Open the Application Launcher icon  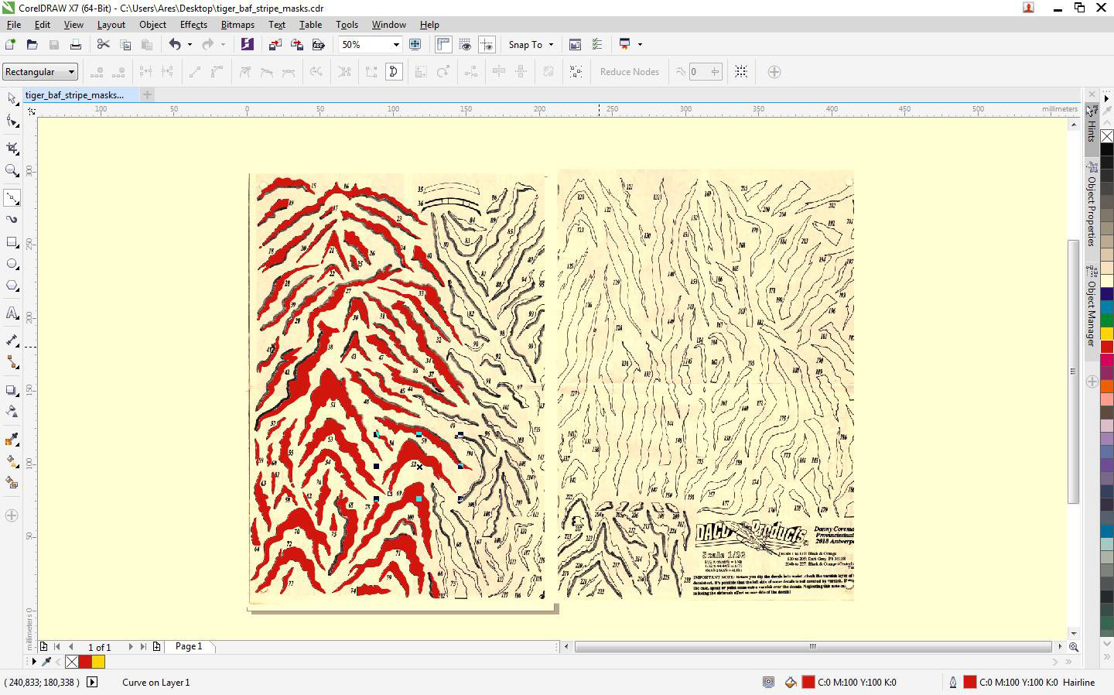tap(625, 44)
